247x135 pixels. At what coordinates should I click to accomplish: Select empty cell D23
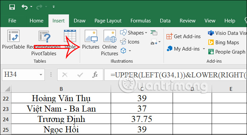(192, 108)
